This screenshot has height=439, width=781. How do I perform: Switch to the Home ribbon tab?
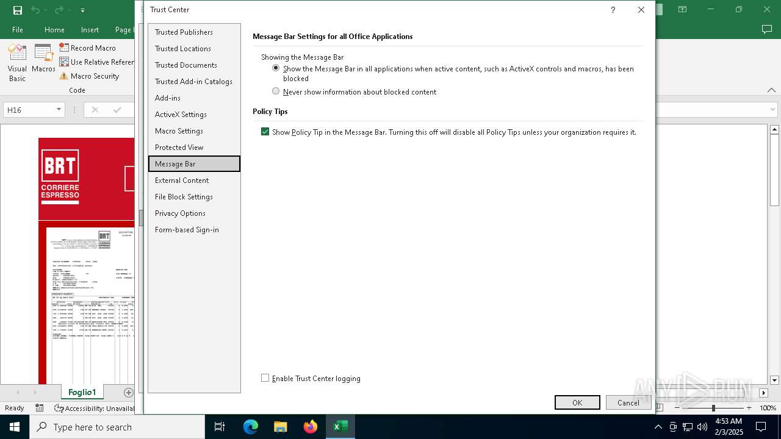[x=54, y=29]
